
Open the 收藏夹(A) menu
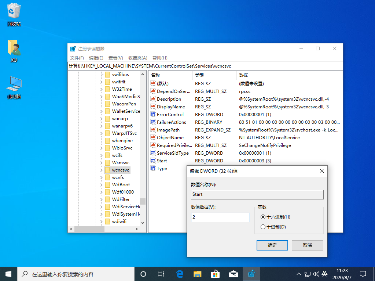pos(137,58)
